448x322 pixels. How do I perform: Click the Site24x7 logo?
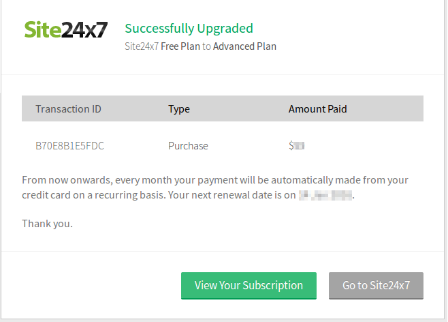click(65, 30)
